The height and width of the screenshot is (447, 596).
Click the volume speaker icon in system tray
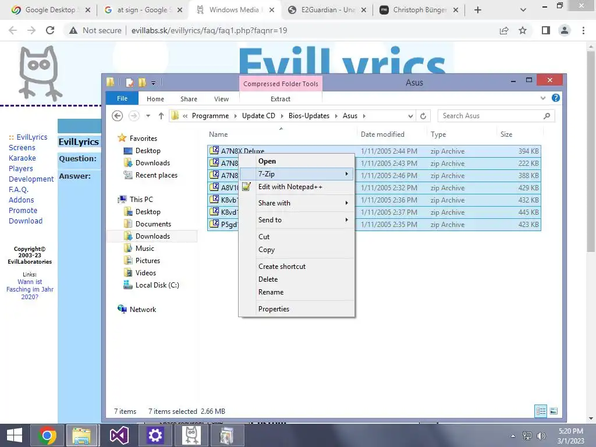[541, 436]
